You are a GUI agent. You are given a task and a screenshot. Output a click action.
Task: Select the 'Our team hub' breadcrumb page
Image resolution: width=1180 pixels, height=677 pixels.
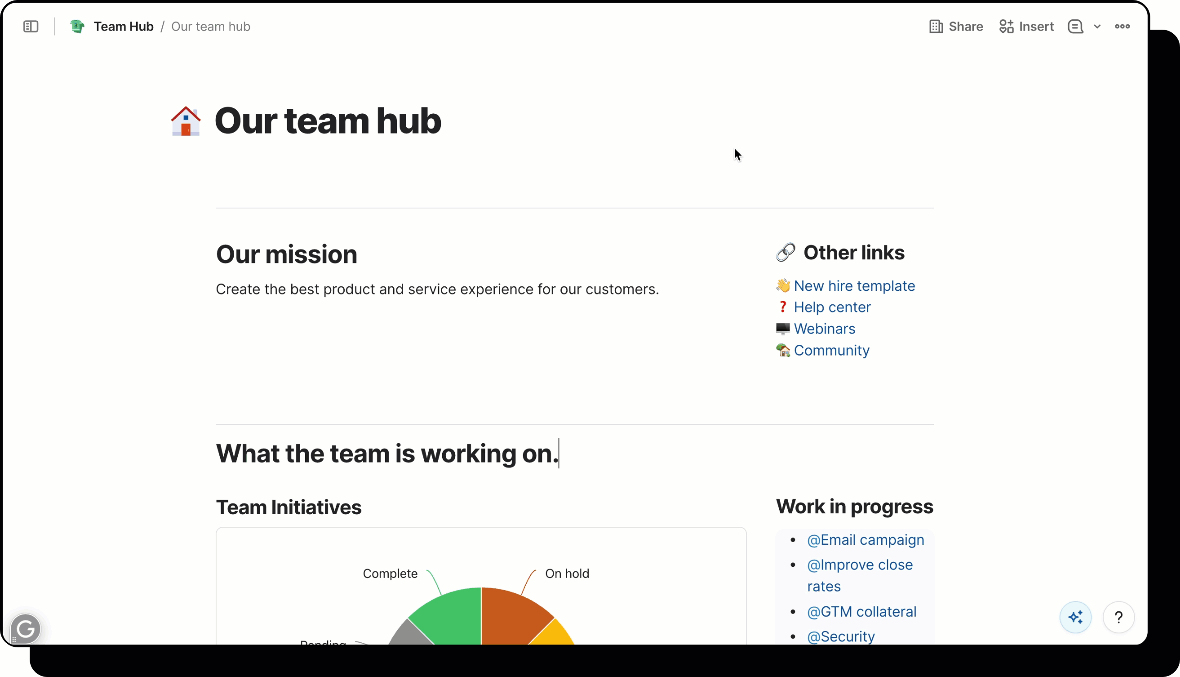[x=211, y=27]
